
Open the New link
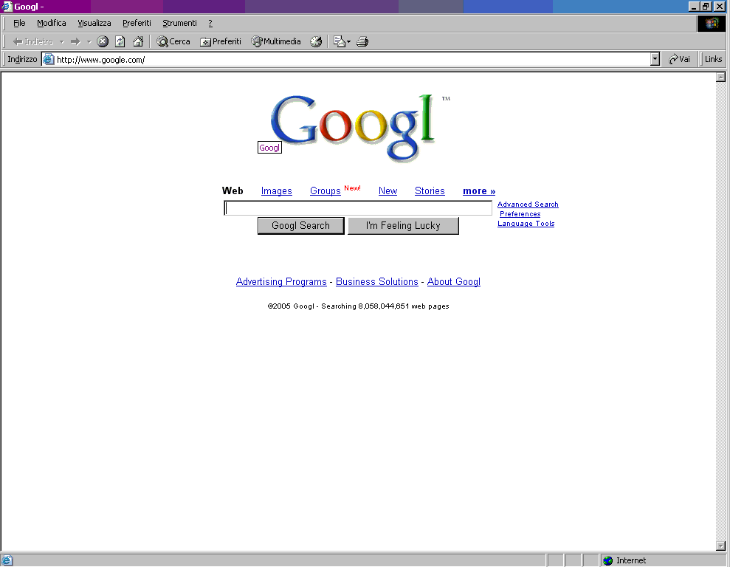[x=388, y=191]
